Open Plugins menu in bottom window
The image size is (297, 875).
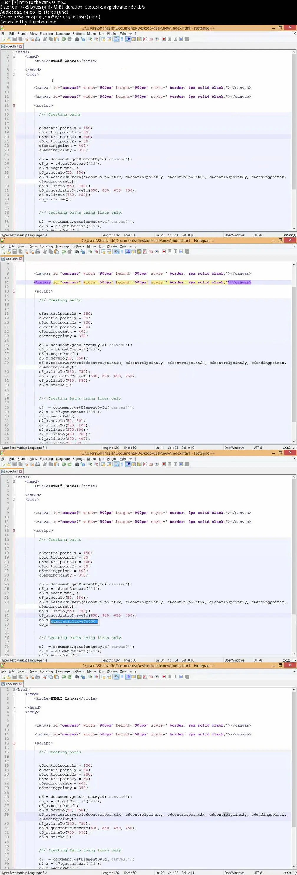112,672
